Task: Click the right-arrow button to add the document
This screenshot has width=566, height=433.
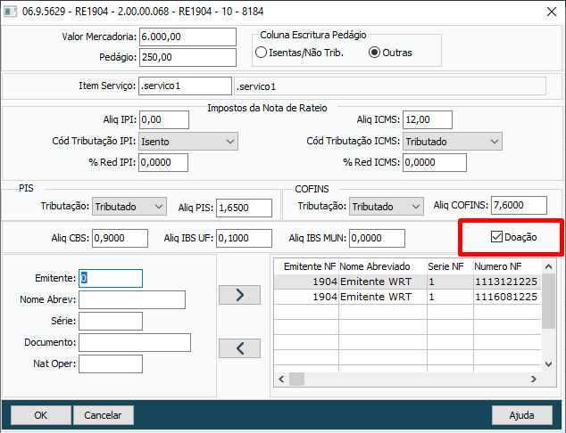Action: pyautogui.click(x=239, y=295)
